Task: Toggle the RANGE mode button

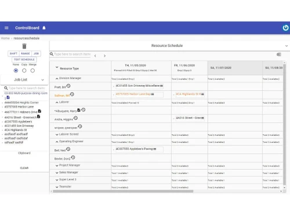Action: pyautogui.click(x=26, y=53)
